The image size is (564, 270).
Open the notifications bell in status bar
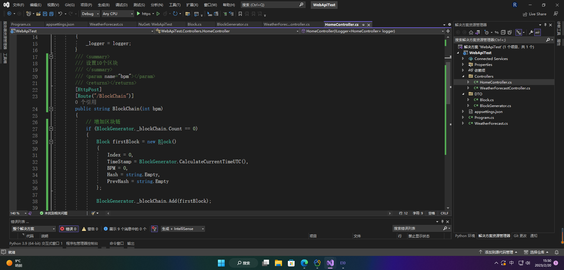tap(557, 252)
